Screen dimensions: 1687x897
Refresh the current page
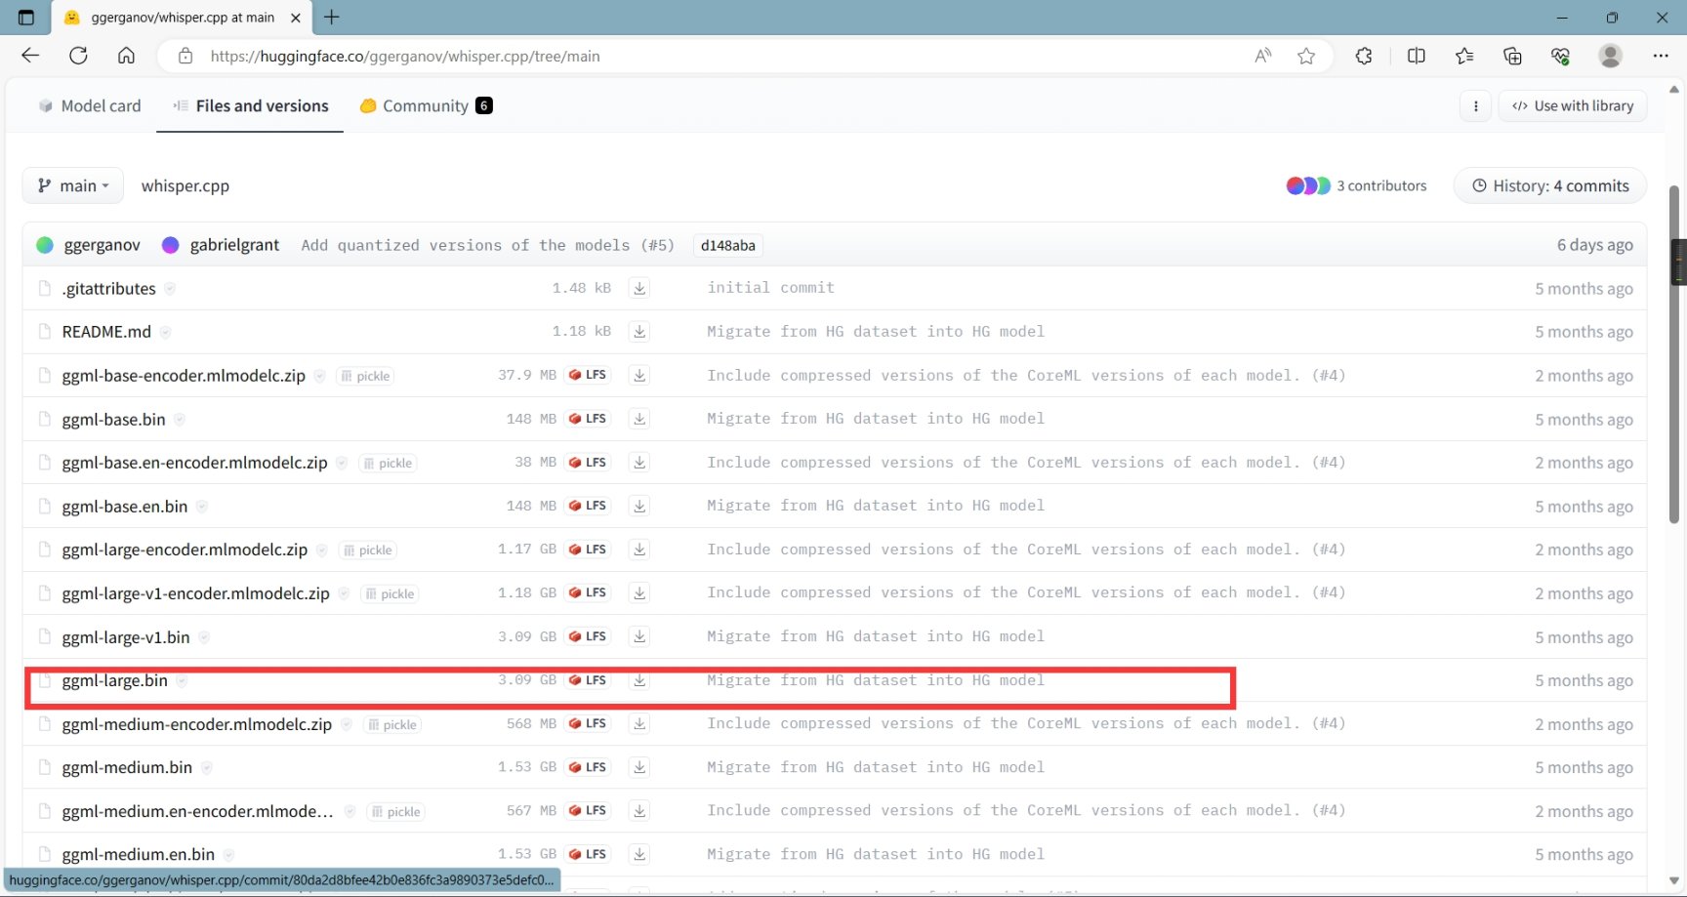click(x=78, y=56)
